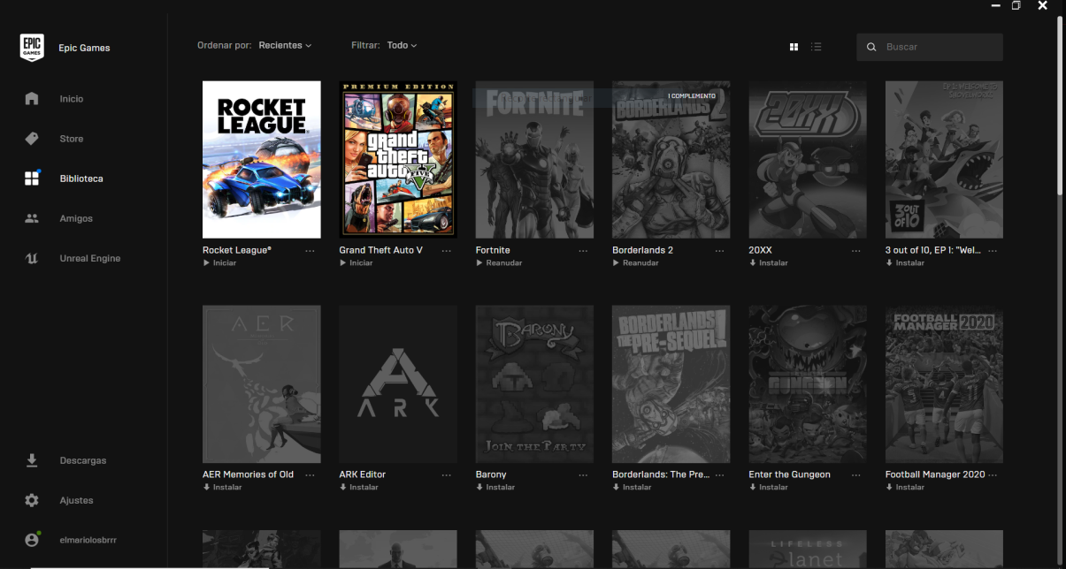Image resolution: width=1066 pixels, height=569 pixels.
Task: Switch to grid view layout
Action: point(794,47)
